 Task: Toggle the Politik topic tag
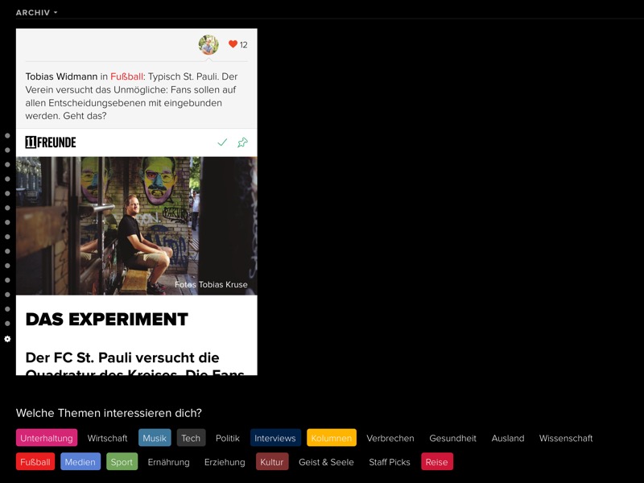pyautogui.click(x=228, y=438)
